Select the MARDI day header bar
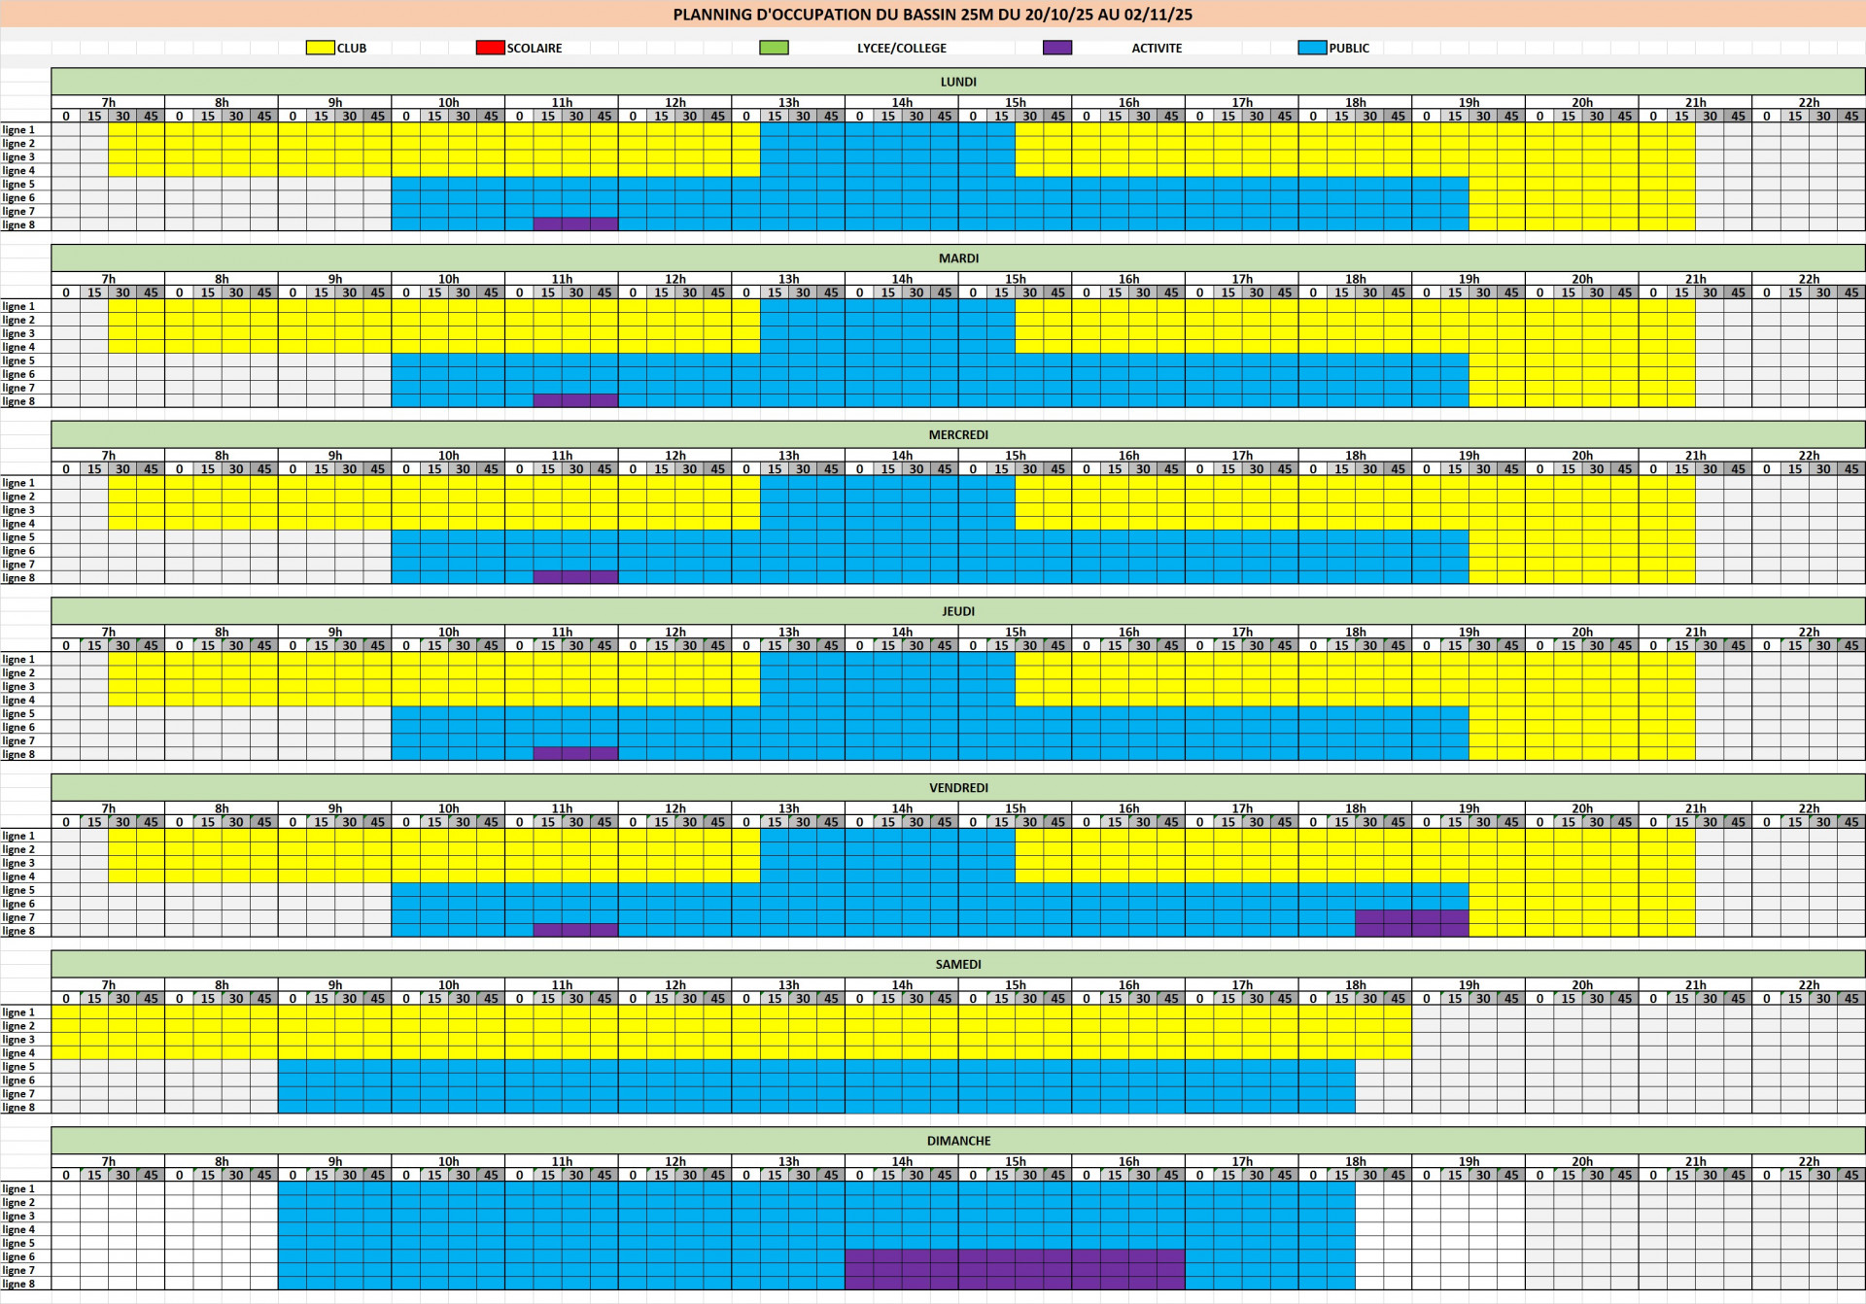 coord(957,258)
